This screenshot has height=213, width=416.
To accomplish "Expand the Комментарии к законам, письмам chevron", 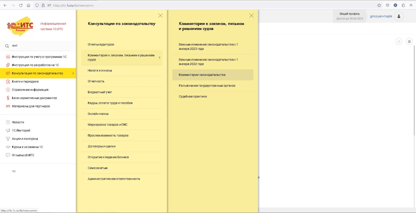I will (159, 58).
